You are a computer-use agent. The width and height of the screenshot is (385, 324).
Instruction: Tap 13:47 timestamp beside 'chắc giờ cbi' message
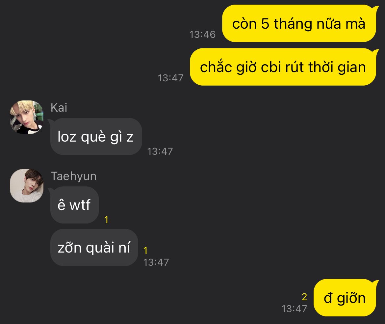point(170,78)
